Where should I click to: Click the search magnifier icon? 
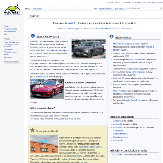click(x=161, y=8)
